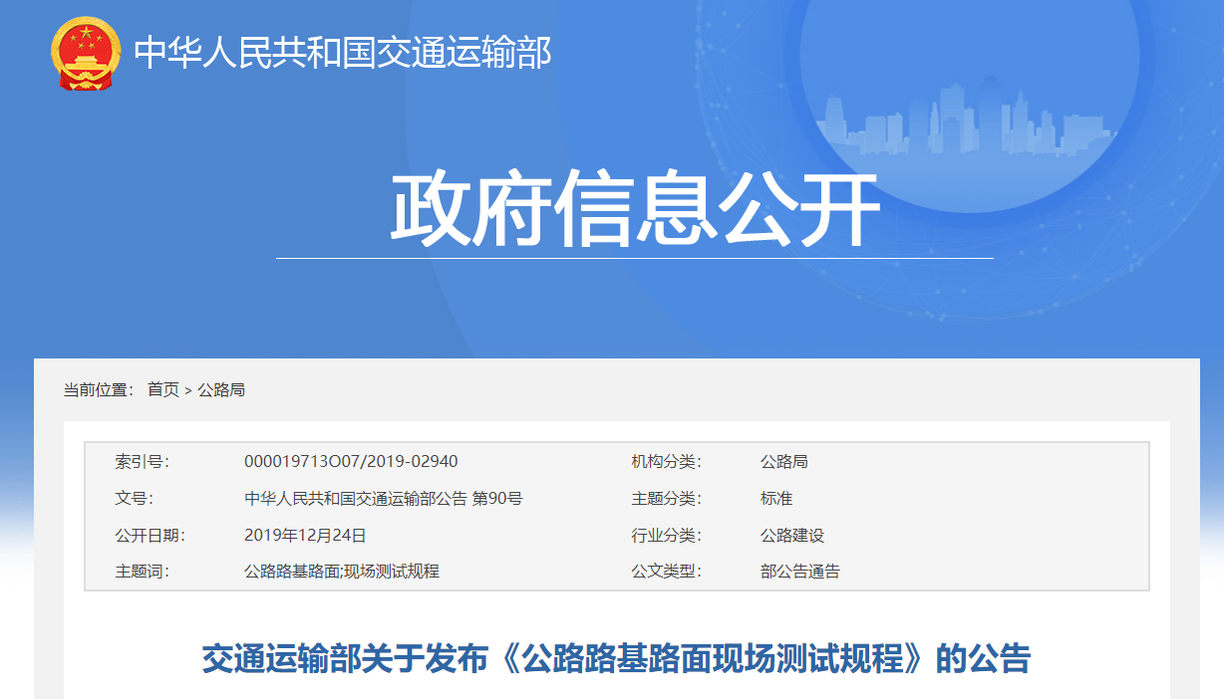Click the 公文类型 label

tap(666, 572)
